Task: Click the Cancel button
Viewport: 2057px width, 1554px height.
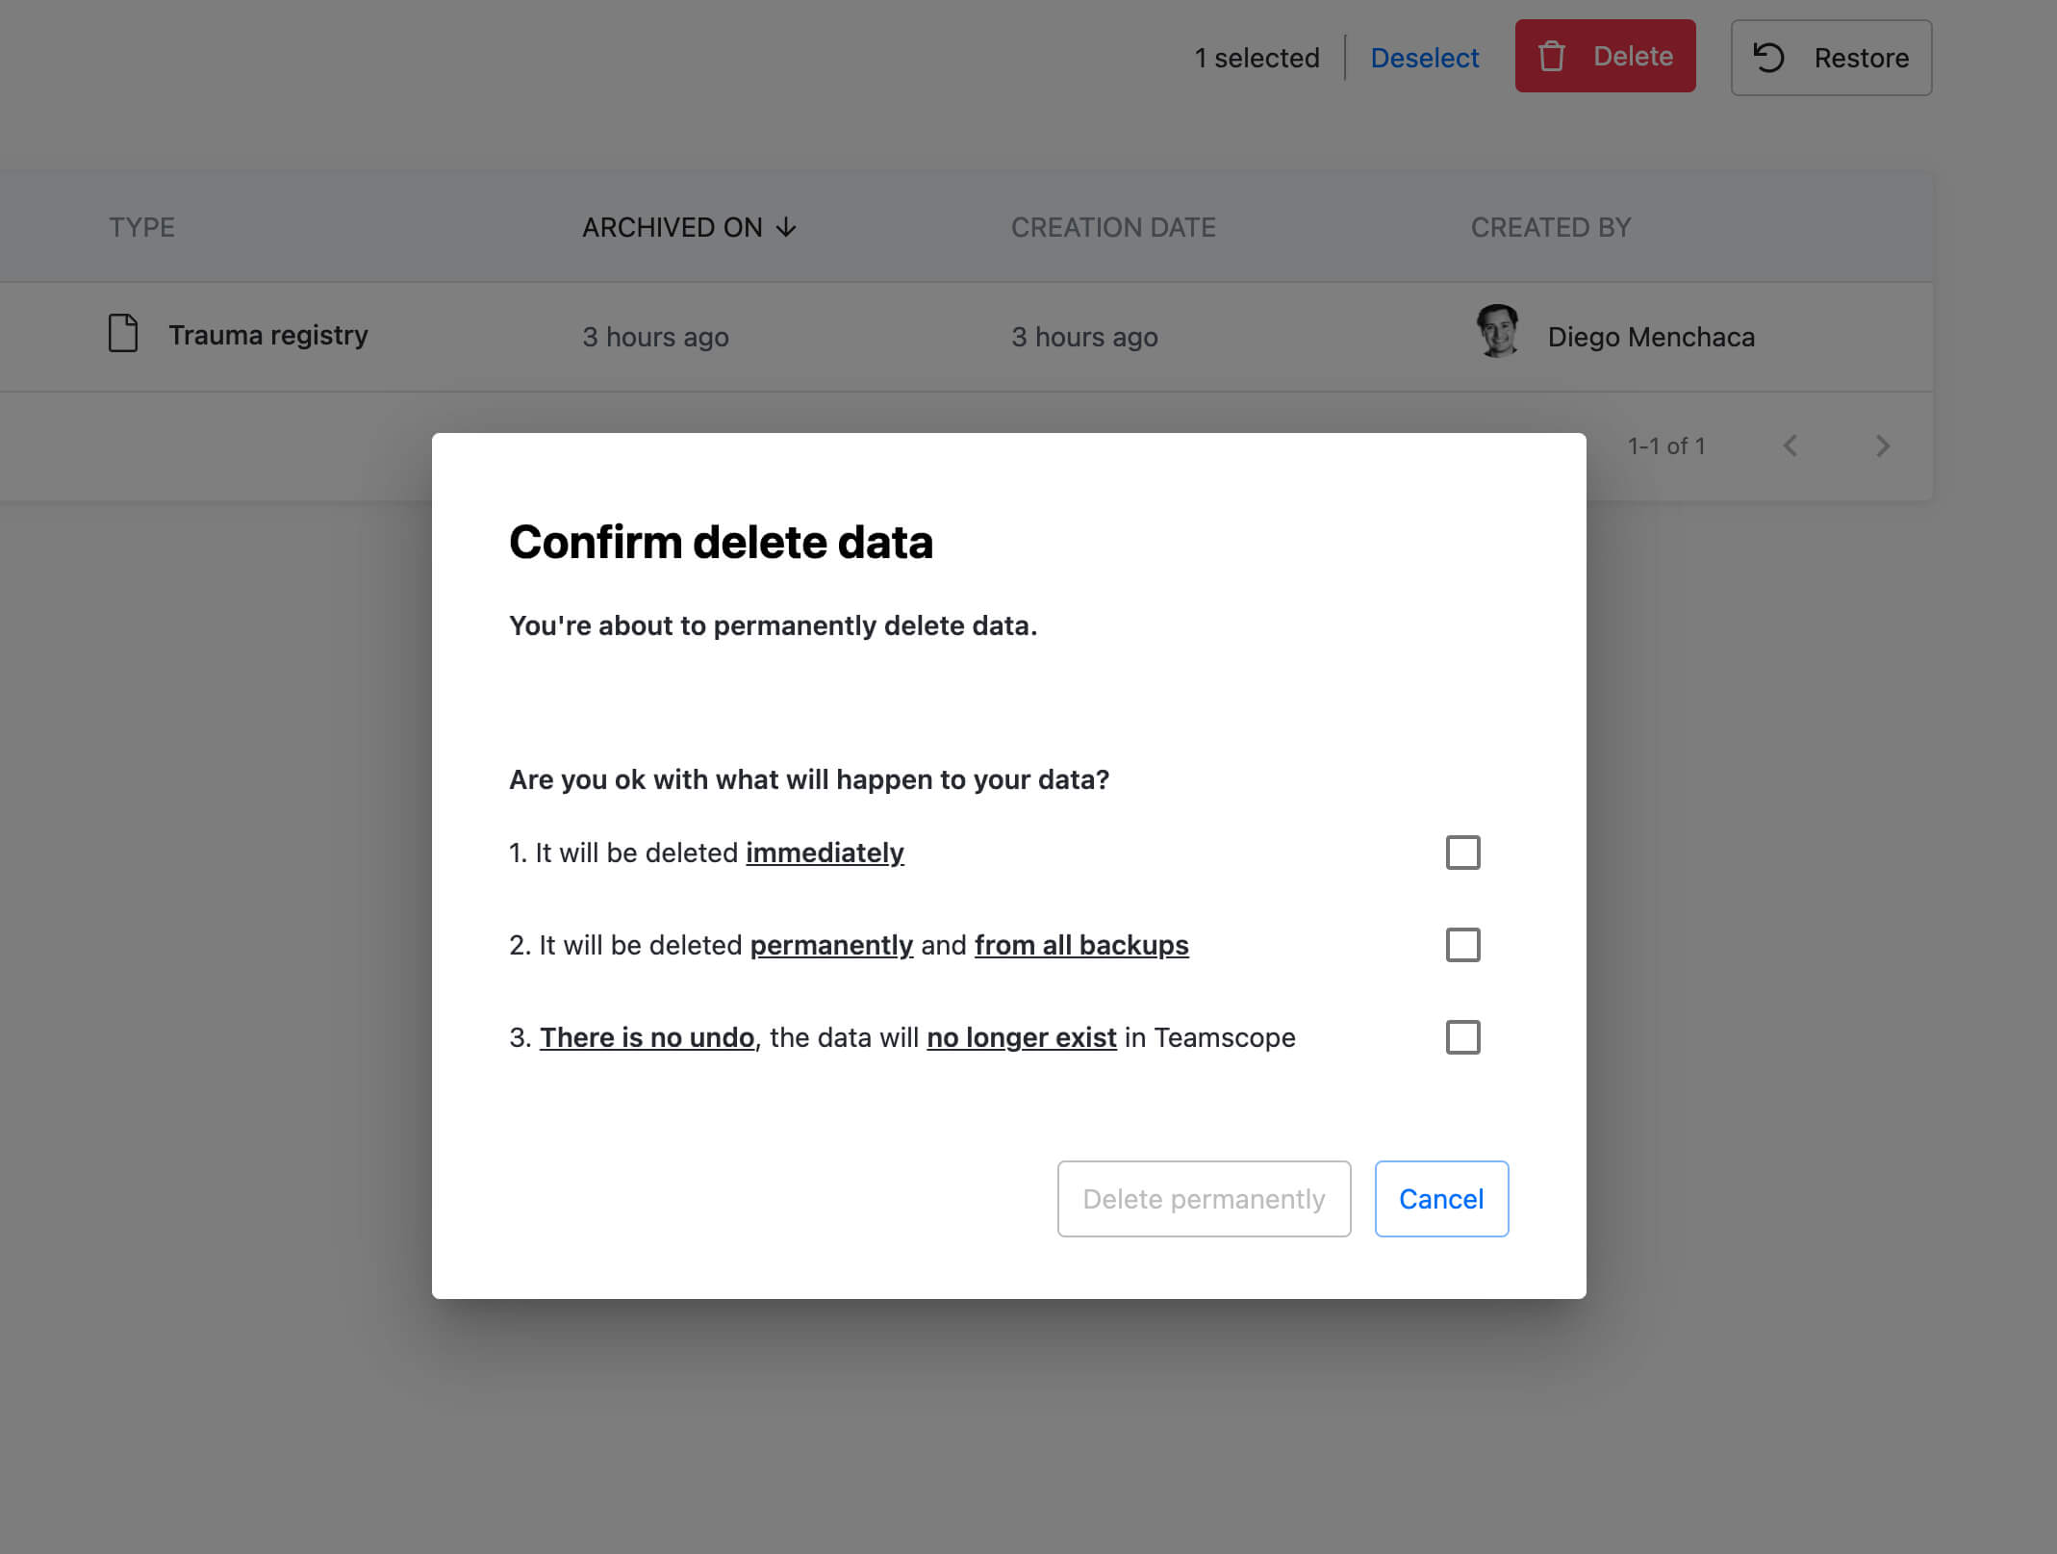Action: [1440, 1199]
